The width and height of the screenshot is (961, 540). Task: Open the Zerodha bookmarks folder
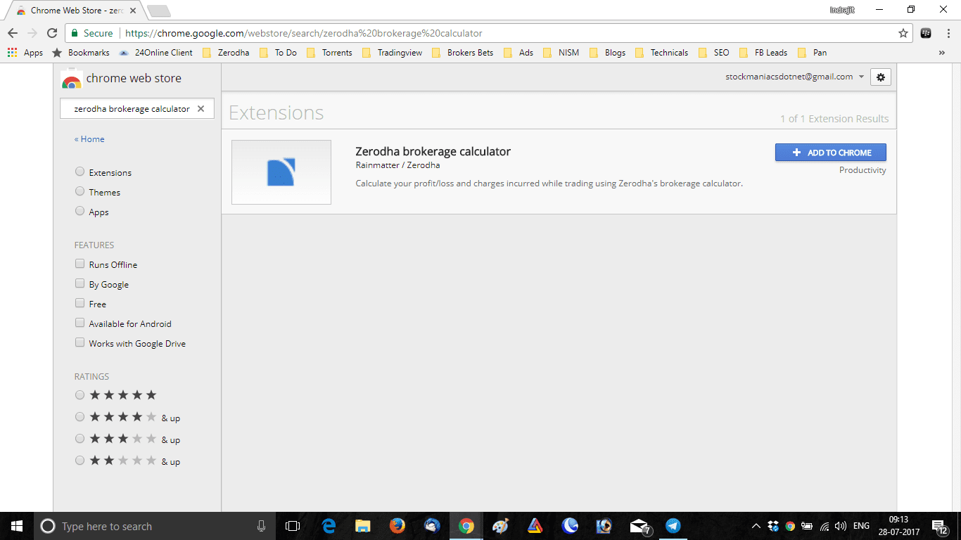(x=226, y=53)
